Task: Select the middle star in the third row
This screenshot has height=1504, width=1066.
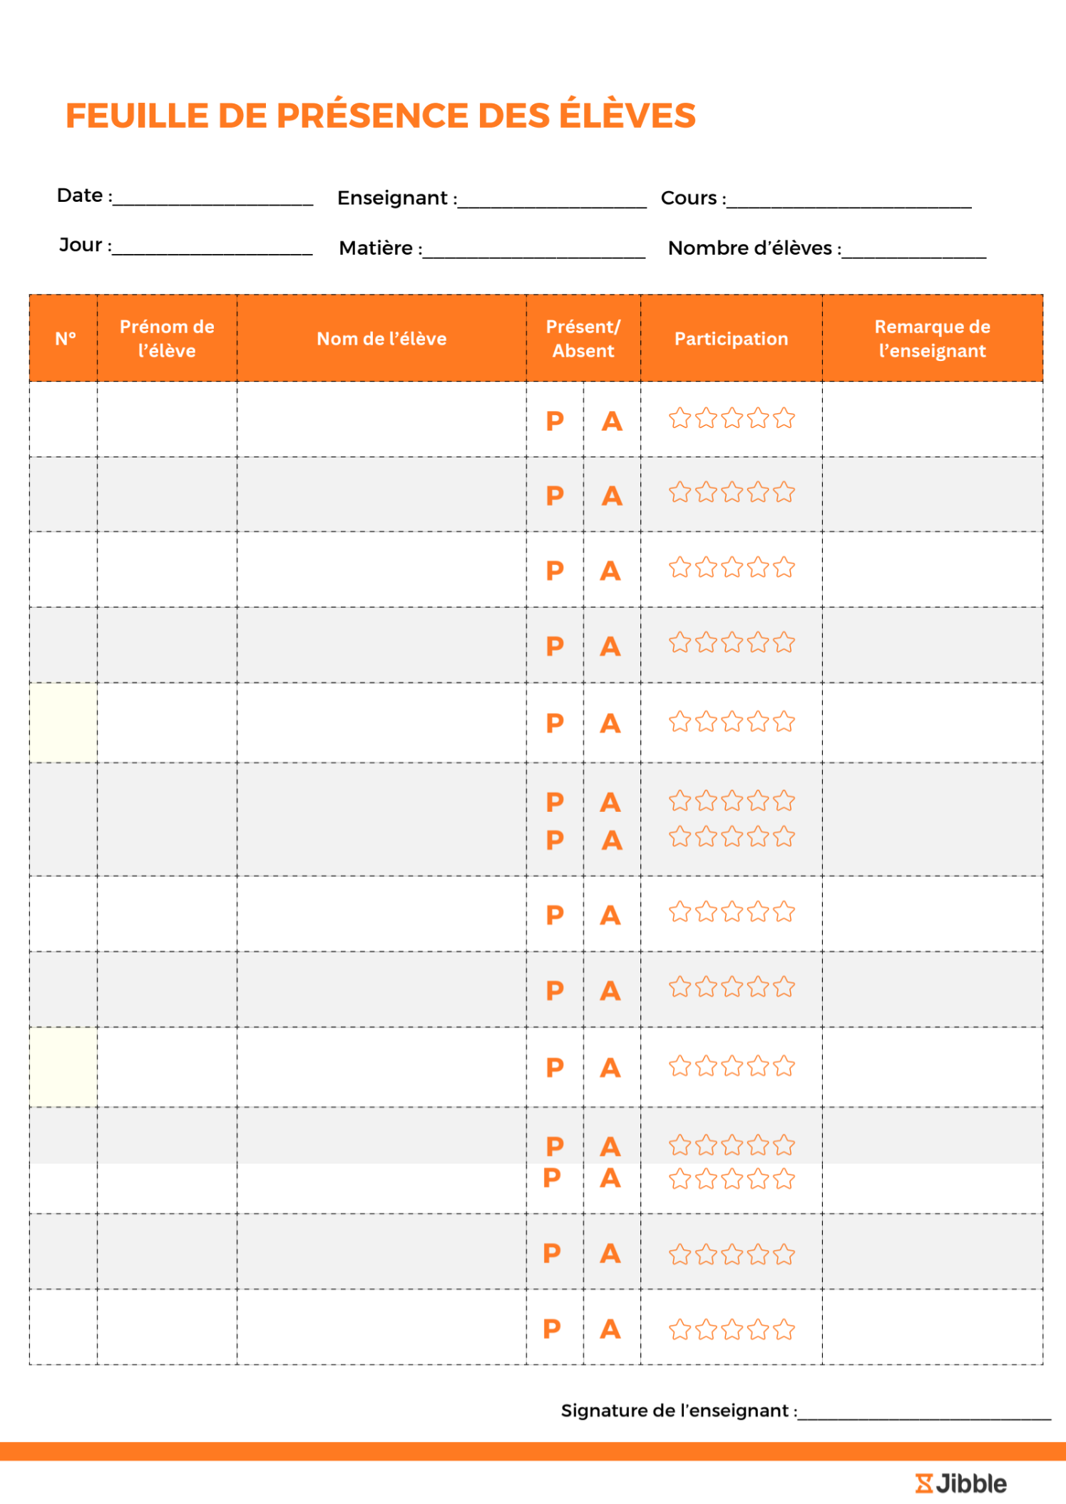Action: coord(732,568)
